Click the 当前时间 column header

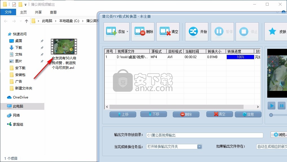click(195, 51)
